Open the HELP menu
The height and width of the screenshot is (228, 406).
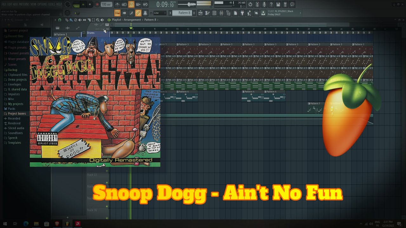click(x=59, y=4)
